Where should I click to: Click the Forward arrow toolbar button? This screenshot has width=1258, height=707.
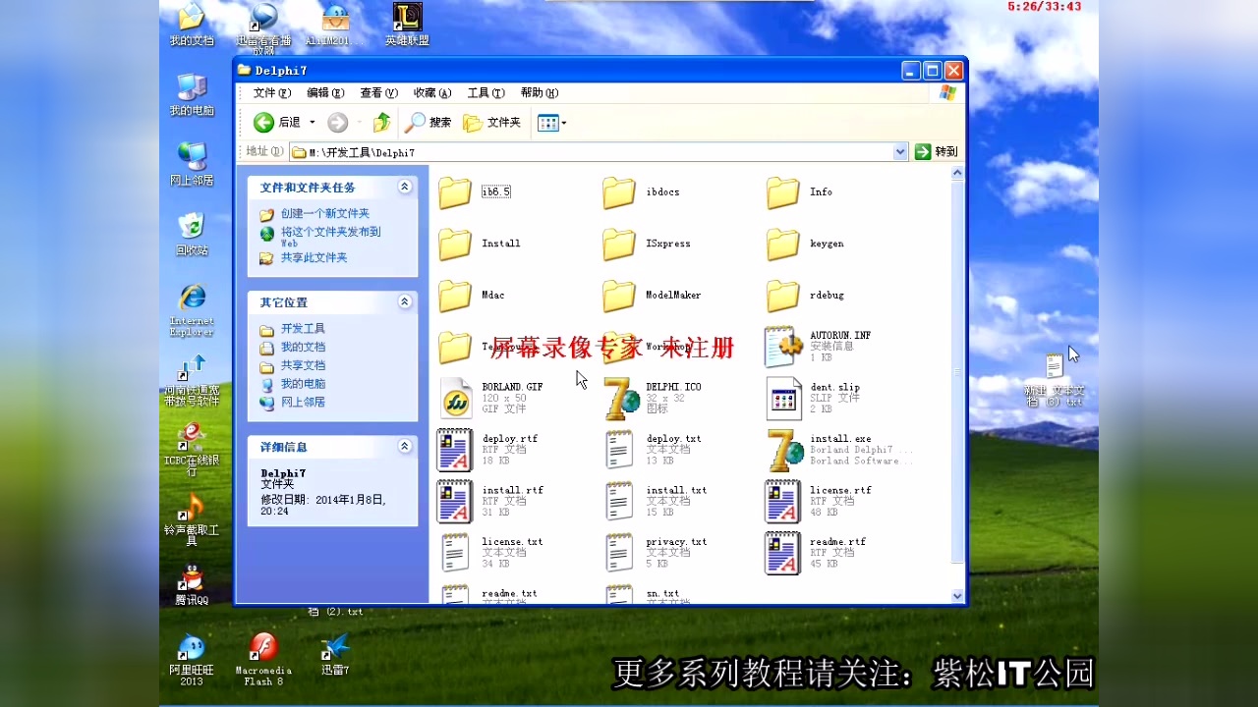337,123
